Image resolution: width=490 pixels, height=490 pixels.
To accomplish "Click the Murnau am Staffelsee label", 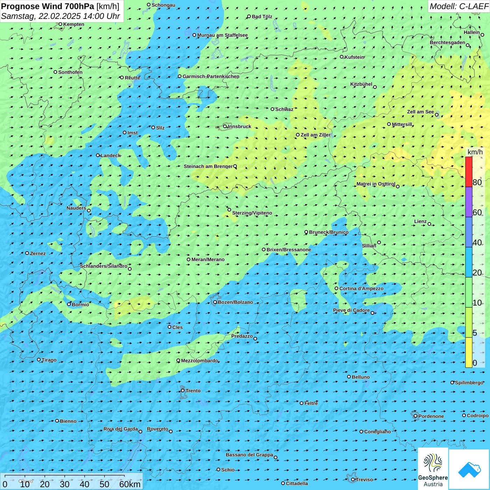I will 223,35.
